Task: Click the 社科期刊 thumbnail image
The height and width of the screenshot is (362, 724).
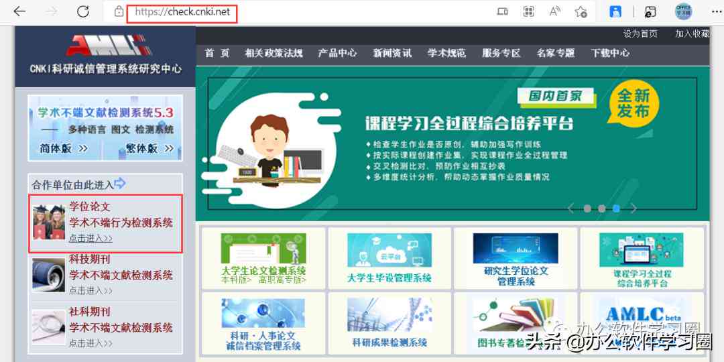Action: pyautogui.click(x=49, y=327)
